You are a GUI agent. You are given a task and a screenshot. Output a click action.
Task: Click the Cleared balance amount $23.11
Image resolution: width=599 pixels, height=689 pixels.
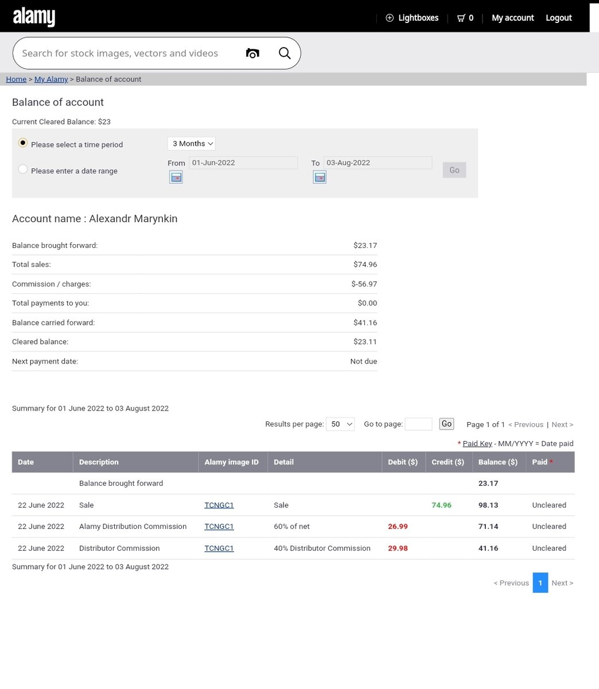pos(365,342)
